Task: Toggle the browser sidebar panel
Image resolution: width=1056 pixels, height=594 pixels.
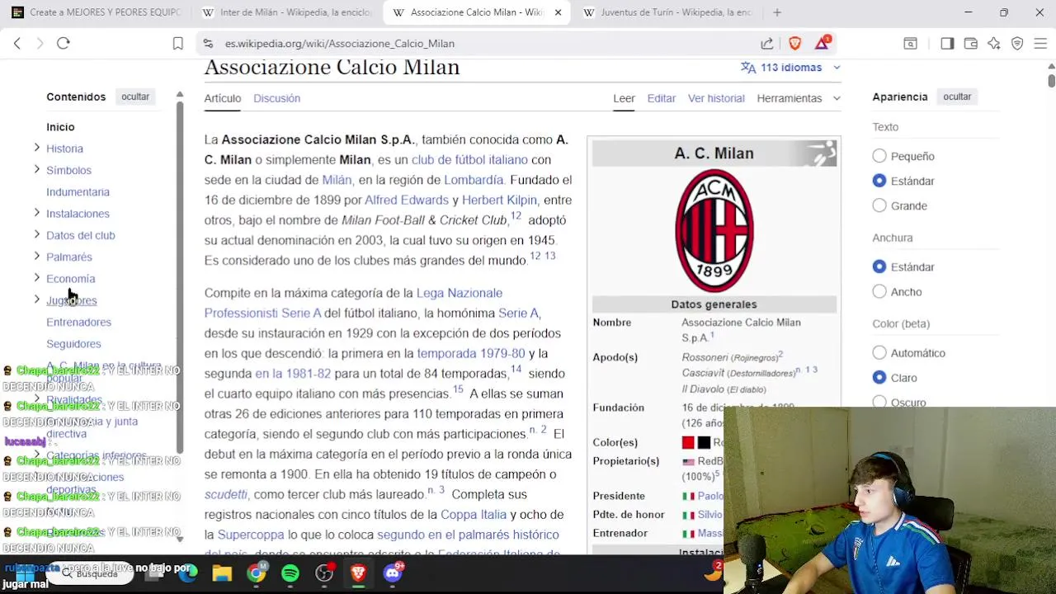Action: 947,44
